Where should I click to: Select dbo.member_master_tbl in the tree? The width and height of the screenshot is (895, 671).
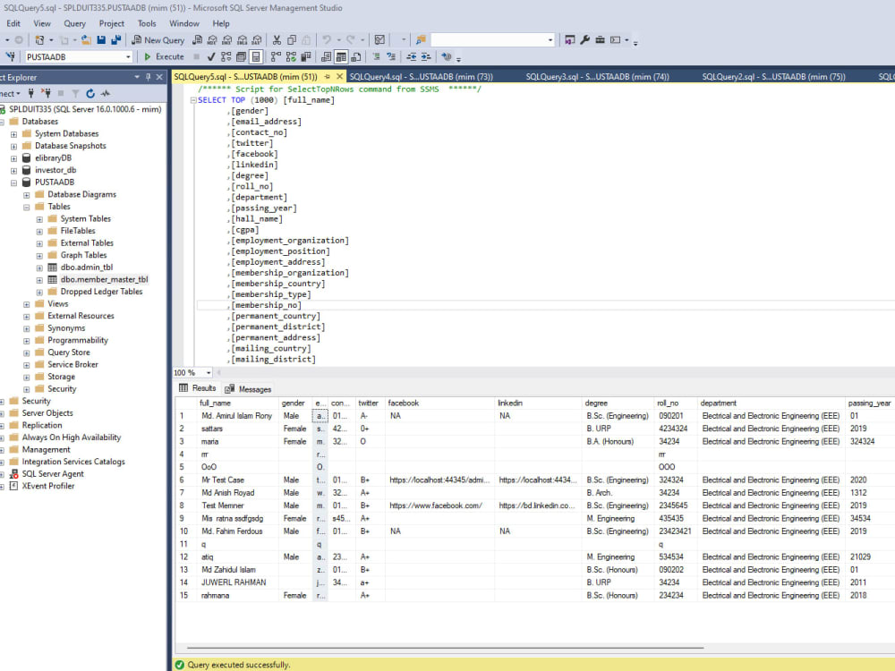[104, 279]
